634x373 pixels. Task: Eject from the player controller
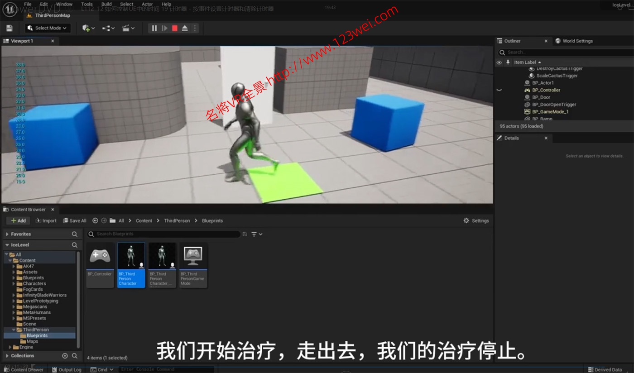pos(184,28)
